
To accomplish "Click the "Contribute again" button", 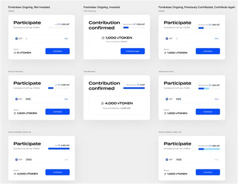I will (x=133, y=51).
